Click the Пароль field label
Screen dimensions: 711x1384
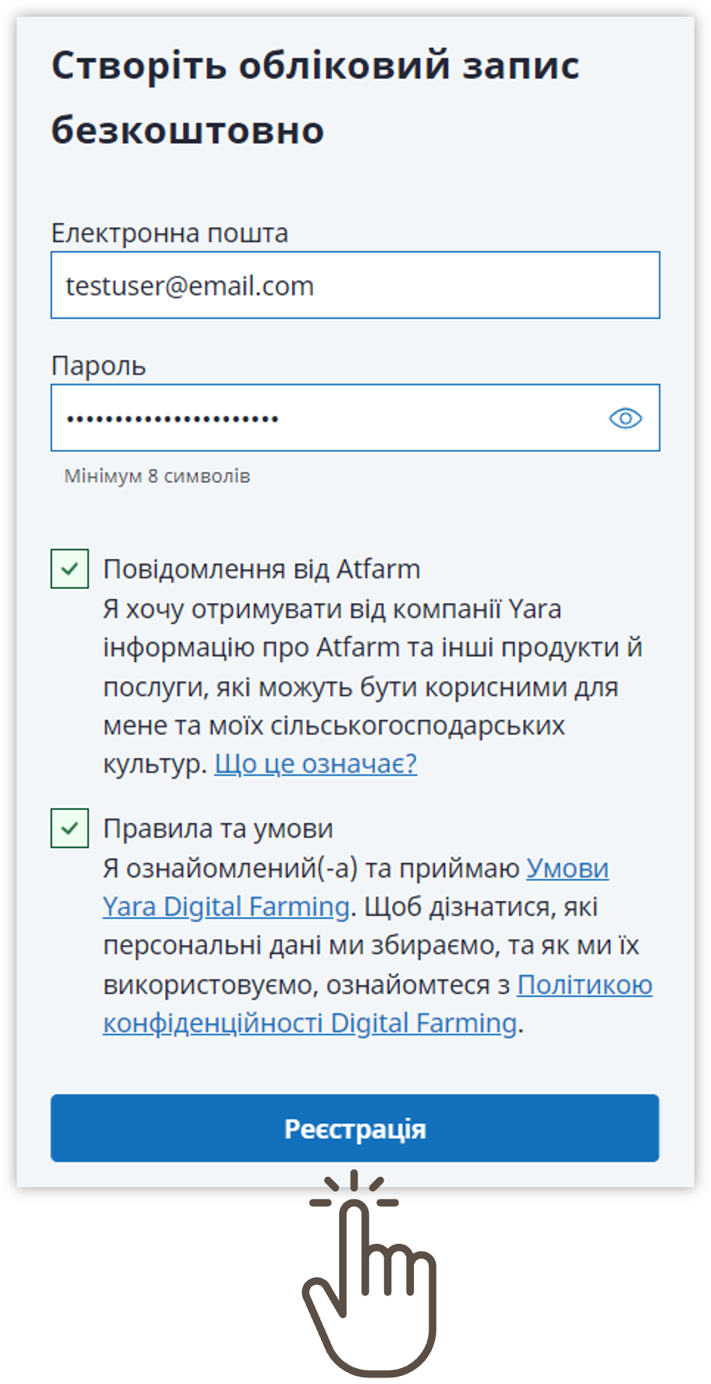coord(99,366)
